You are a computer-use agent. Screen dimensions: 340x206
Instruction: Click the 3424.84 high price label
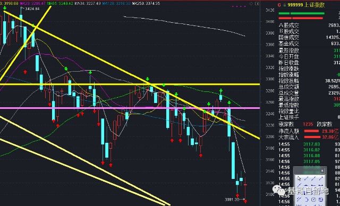(32, 9)
